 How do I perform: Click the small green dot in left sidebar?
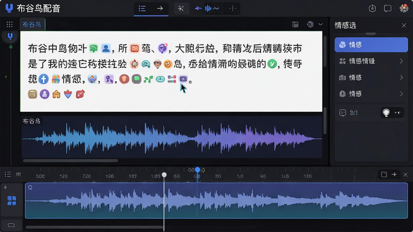pyautogui.click(x=10, y=47)
